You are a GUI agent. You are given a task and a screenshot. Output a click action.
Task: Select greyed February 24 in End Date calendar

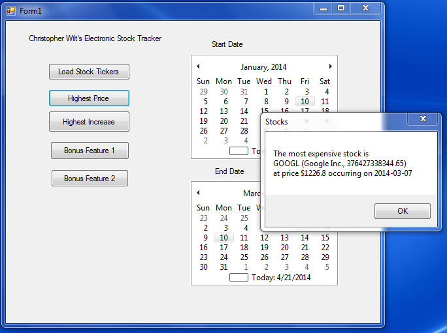click(x=223, y=218)
